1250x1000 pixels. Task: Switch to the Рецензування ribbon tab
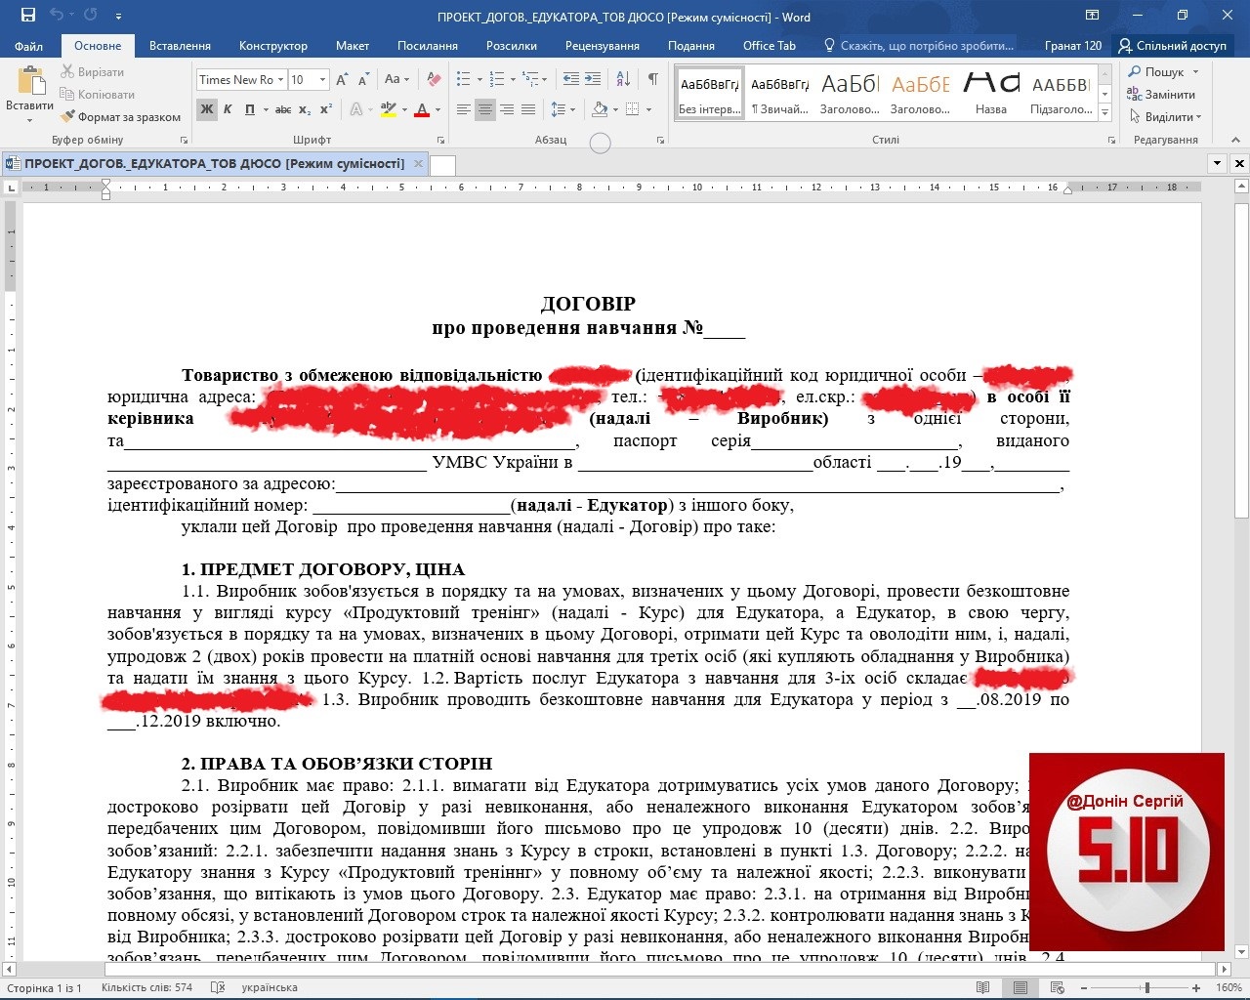(603, 46)
